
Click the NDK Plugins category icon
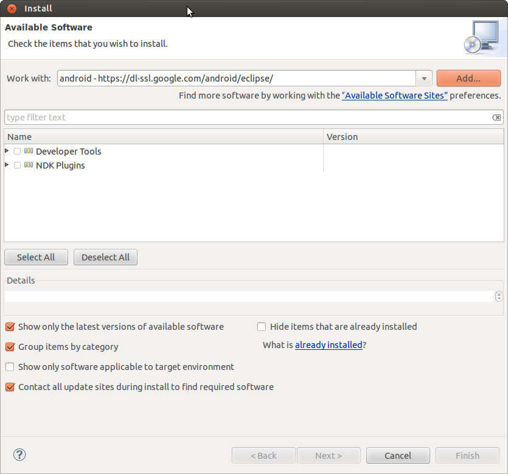[x=29, y=165]
